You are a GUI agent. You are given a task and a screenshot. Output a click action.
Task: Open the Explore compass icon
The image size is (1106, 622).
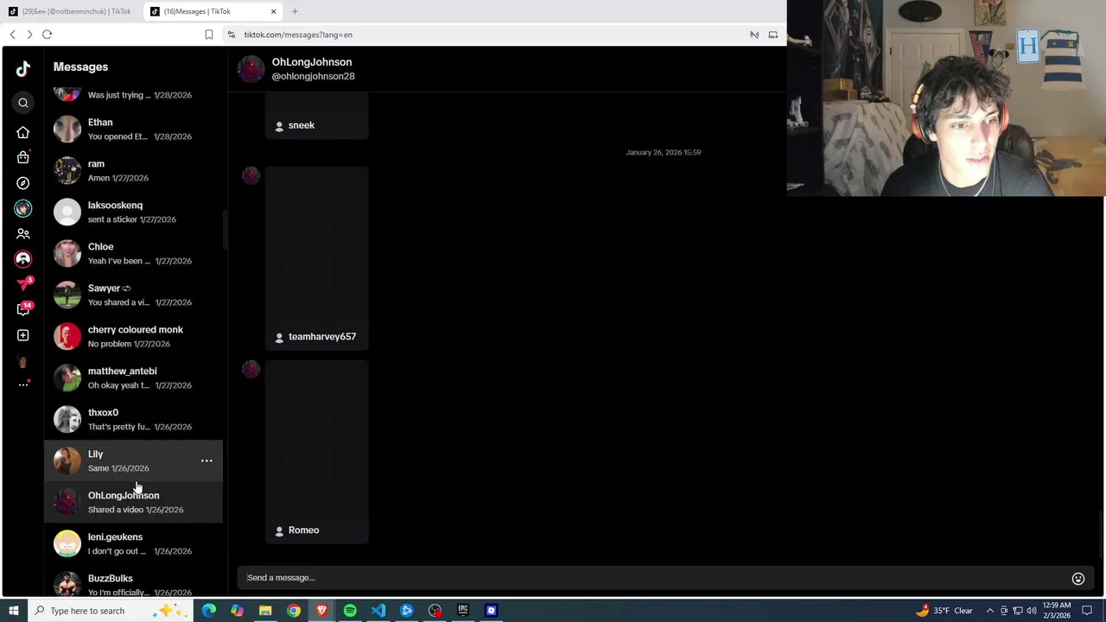(23, 183)
